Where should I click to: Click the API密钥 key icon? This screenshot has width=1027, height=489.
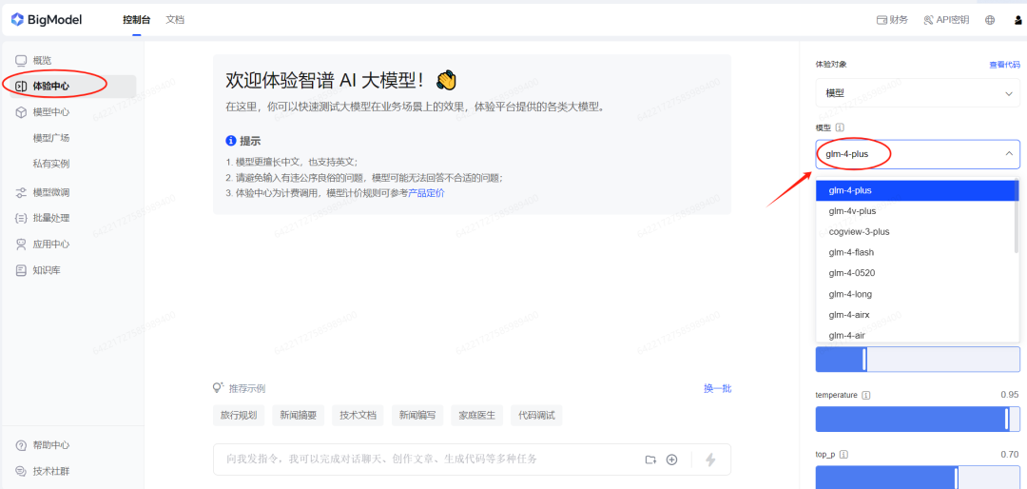tap(928, 20)
